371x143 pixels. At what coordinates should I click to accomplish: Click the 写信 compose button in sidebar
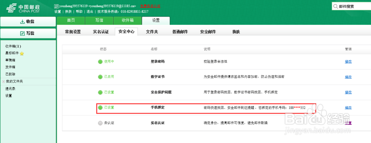tap(28, 33)
